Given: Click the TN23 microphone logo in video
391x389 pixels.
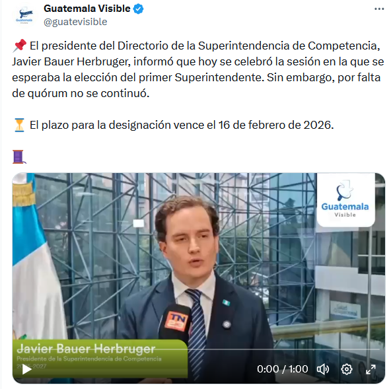Looking at the screenshot, I should 177,322.
